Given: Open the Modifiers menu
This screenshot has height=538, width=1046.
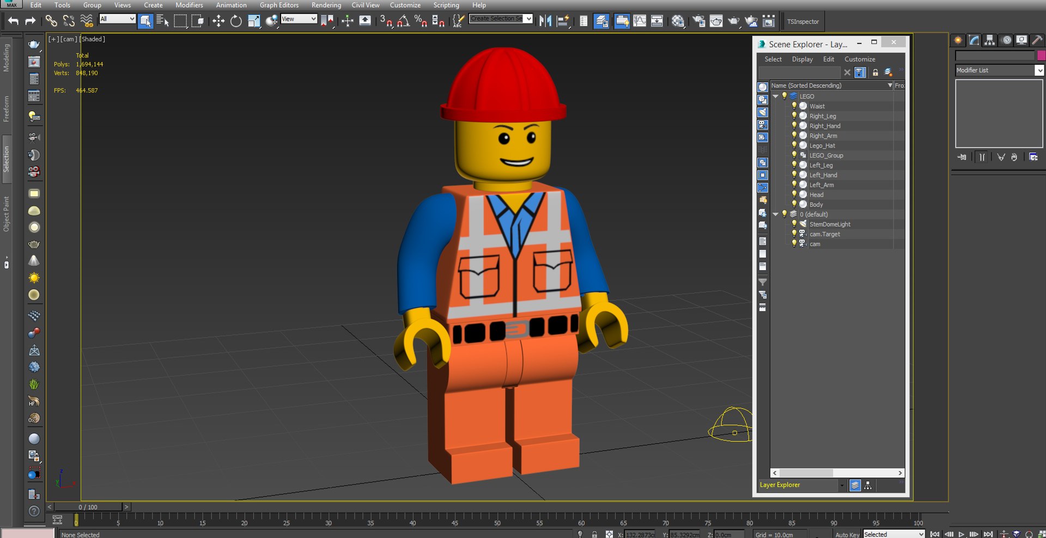Looking at the screenshot, I should pos(189,5).
